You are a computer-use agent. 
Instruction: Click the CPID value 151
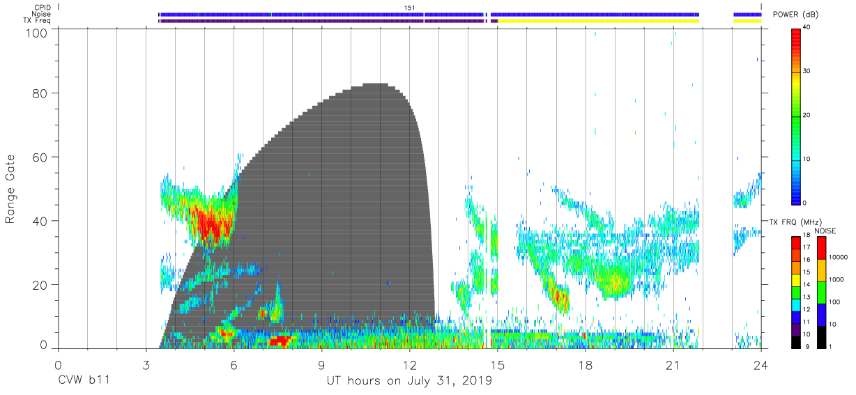coord(410,7)
